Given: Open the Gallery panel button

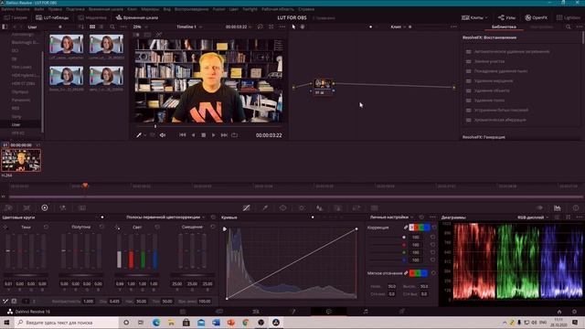Looking at the screenshot, I should 16,17.
